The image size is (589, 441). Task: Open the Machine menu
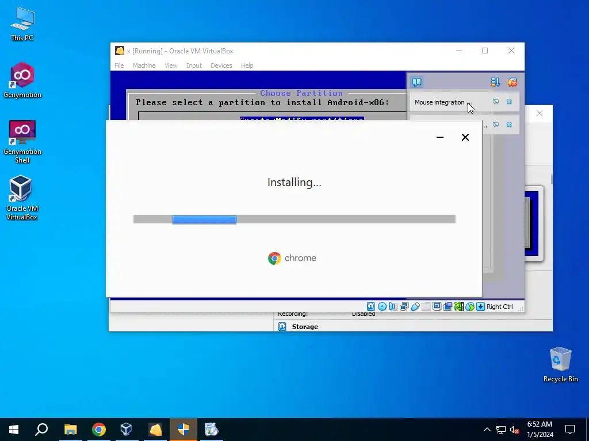(x=144, y=65)
